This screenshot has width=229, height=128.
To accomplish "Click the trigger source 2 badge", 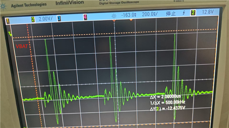I will pos(193,13).
